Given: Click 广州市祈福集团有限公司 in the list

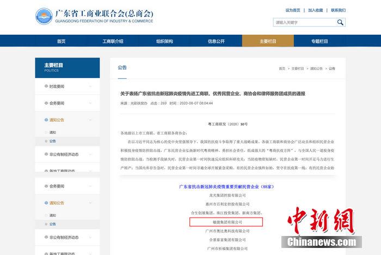Looking at the screenshot, I should (x=228, y=248).
